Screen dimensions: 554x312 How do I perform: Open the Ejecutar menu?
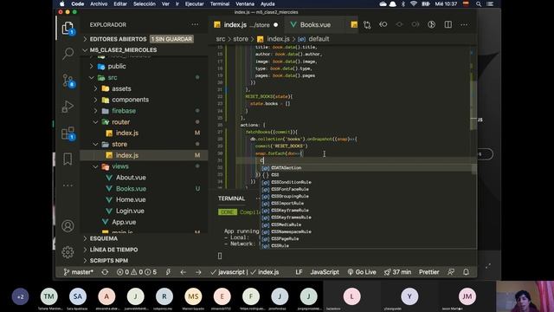click(x=194, y=3)
